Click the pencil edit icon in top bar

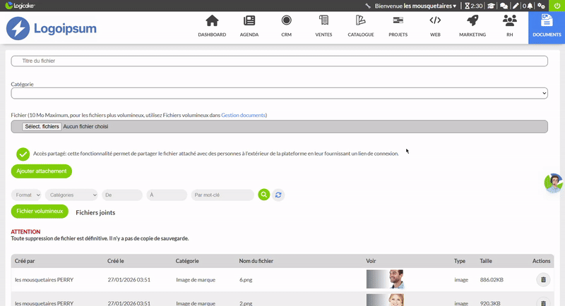click(516, 6)
